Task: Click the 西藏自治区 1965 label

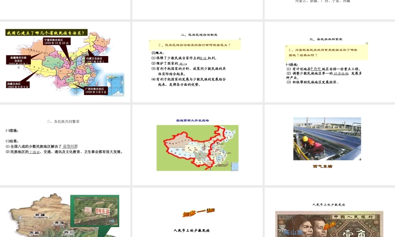Action: [x=18, y=85]
